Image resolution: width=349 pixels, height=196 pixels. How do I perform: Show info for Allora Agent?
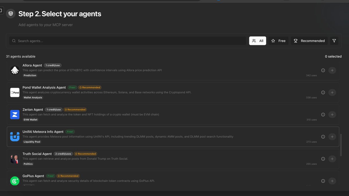click(323, 70)
